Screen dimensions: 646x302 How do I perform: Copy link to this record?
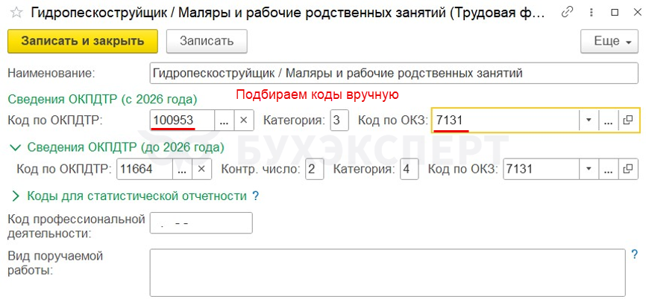pyautogui.click(x=568, y=13)
